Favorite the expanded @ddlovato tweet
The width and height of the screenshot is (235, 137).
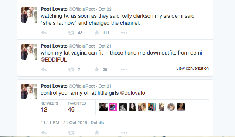point(97,133)
